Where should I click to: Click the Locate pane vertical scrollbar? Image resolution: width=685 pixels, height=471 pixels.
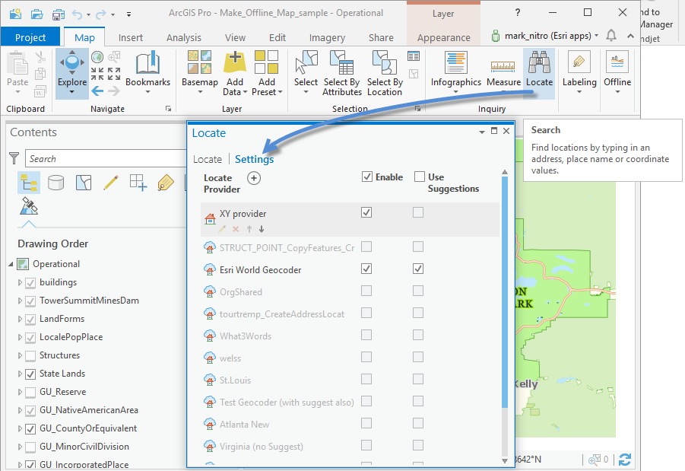tap(505, 291)
